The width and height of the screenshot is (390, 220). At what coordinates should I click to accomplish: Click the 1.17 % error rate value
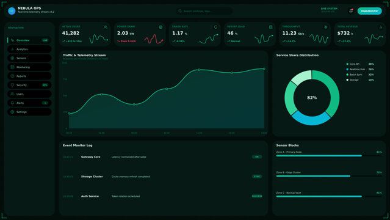pyautogui.click(x=180, y=33)
